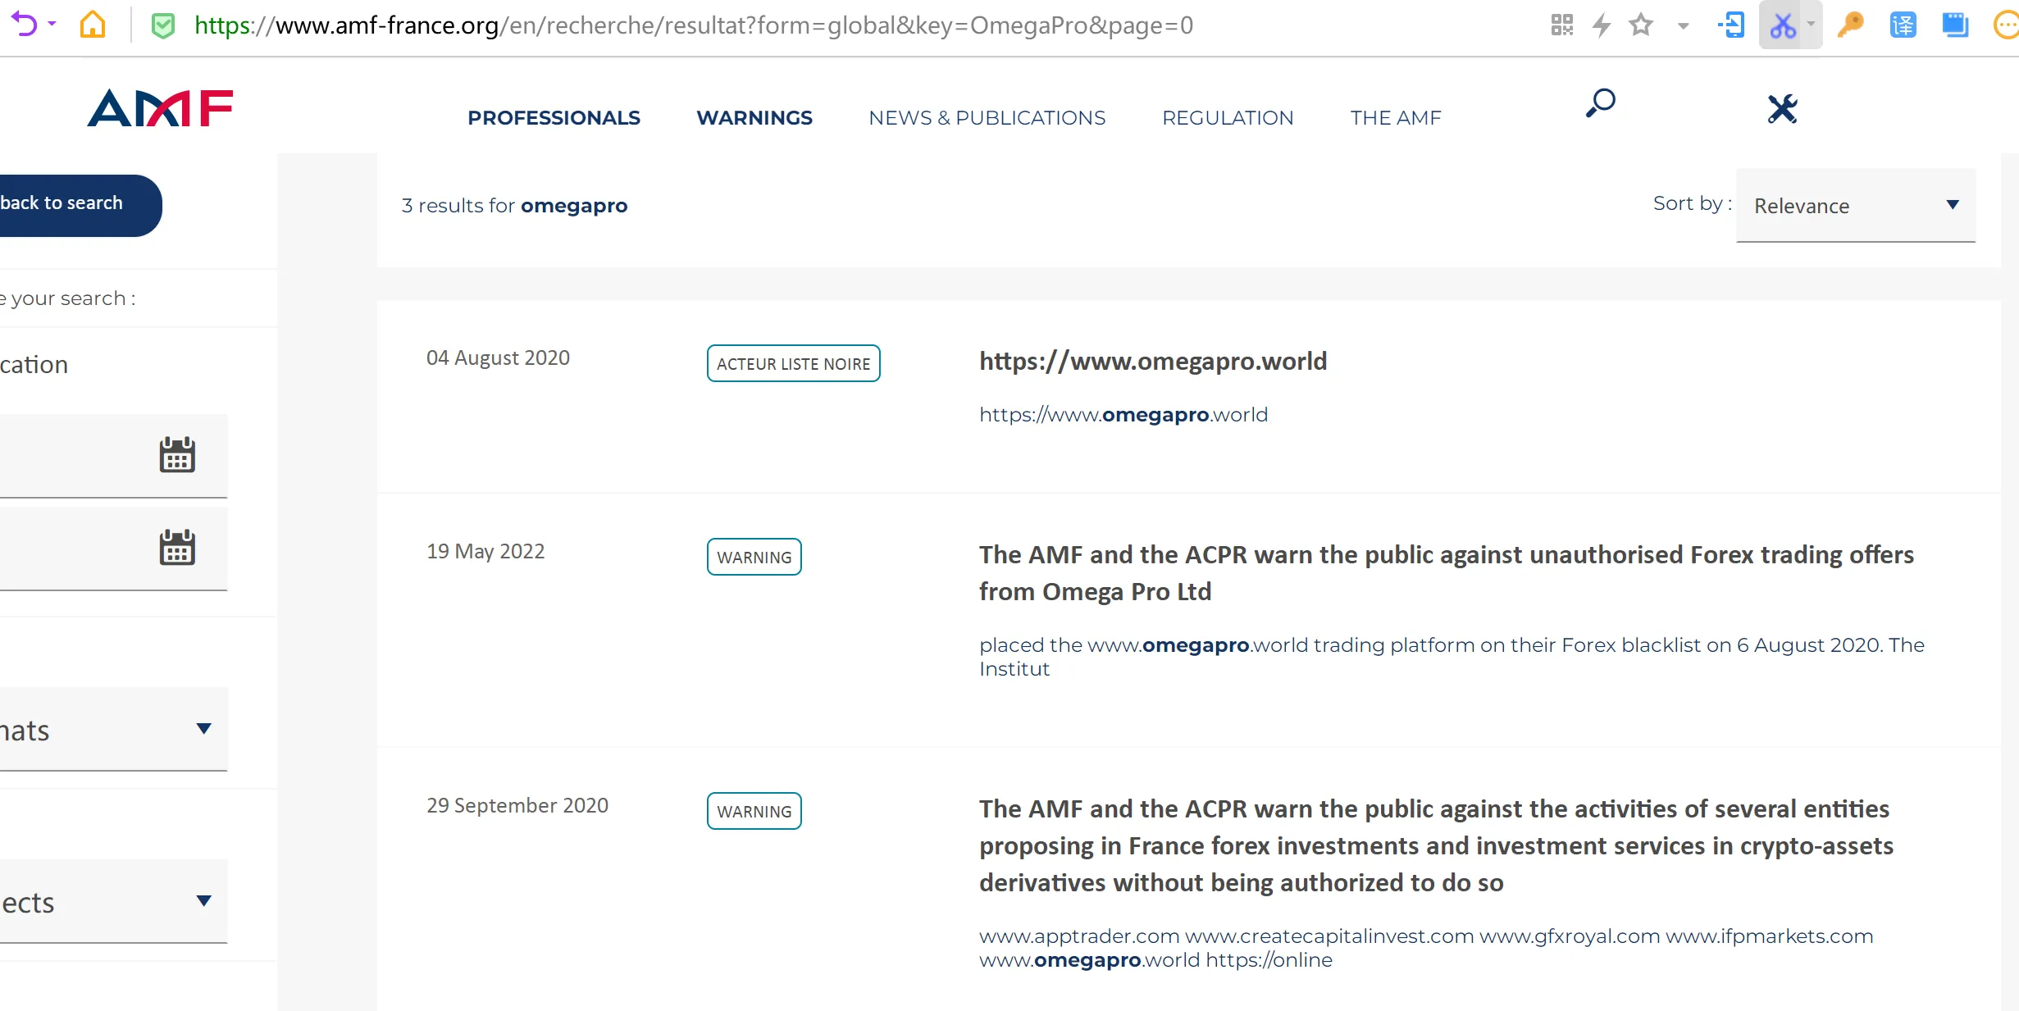This screenshot has height=1011, width=2019.
Task: Click the '04 August 2020' date text
Action: (498, 357)
